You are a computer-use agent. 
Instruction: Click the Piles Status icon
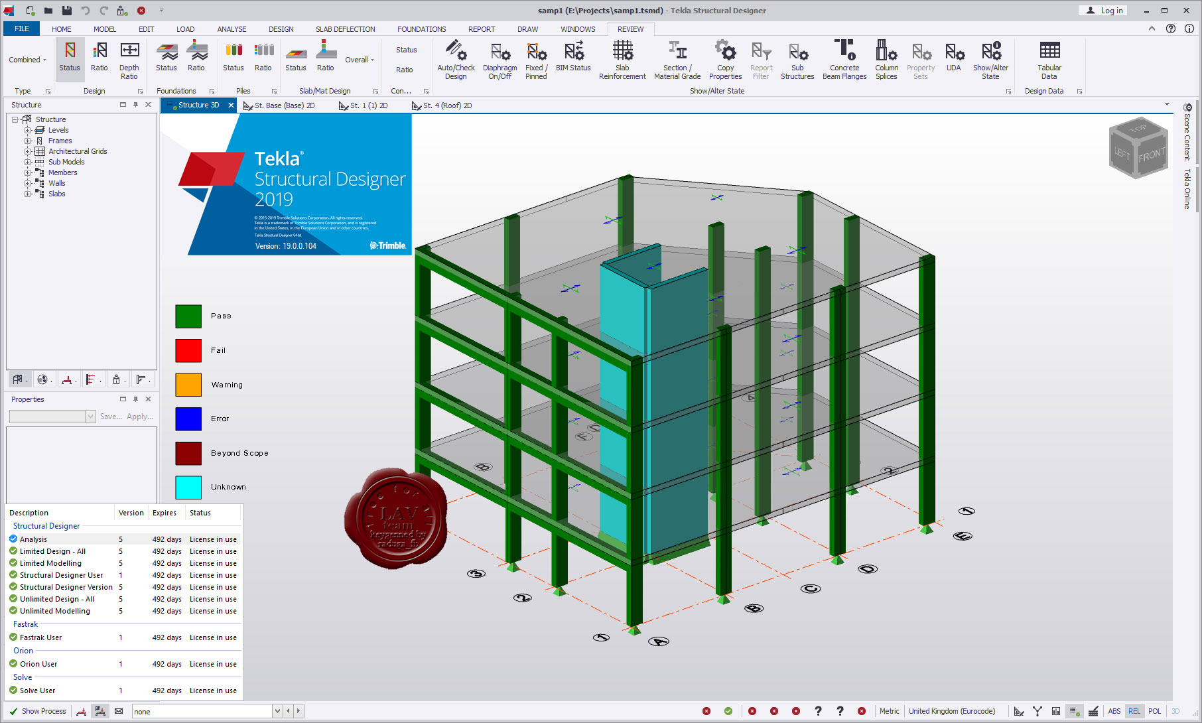[234, 56]
